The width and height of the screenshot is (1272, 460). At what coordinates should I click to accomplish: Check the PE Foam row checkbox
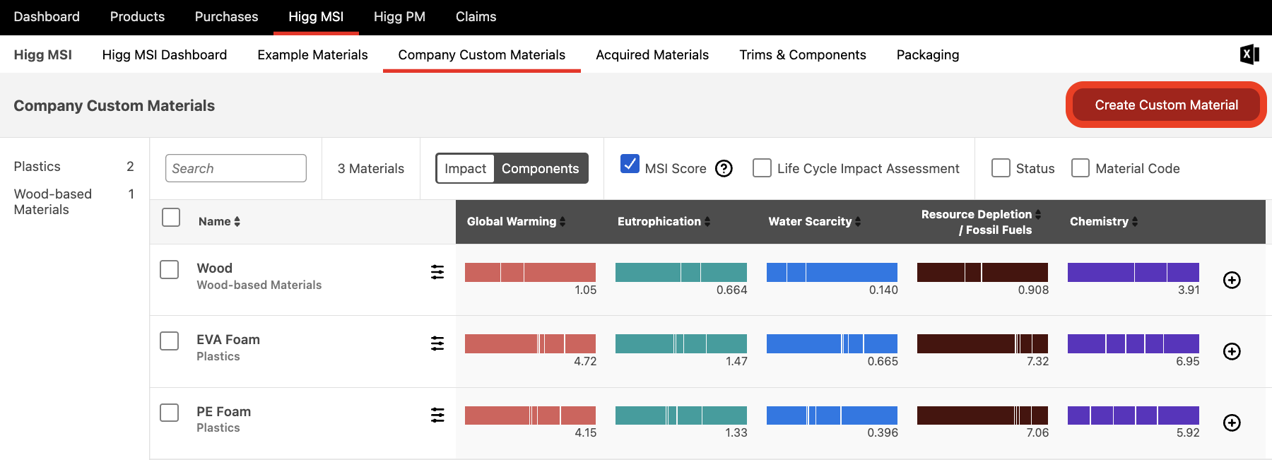point(169,412)
